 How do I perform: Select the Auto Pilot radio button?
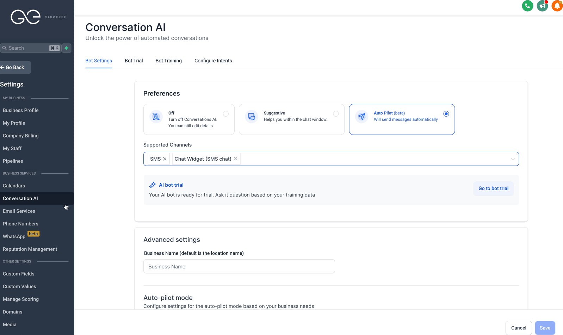(x=446, y=114)
